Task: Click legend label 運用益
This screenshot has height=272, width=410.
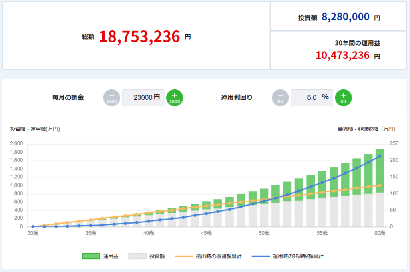Action: (111, 256)
